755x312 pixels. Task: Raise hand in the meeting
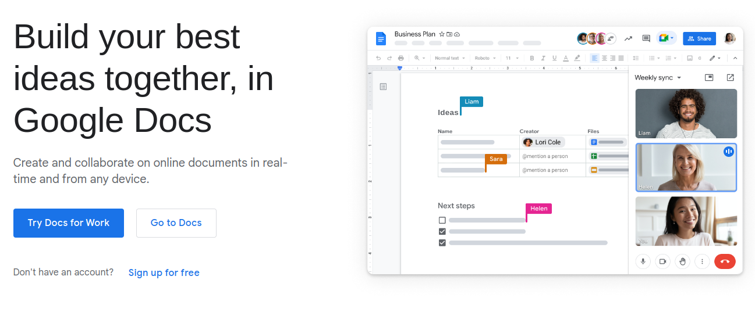(682, 261)
